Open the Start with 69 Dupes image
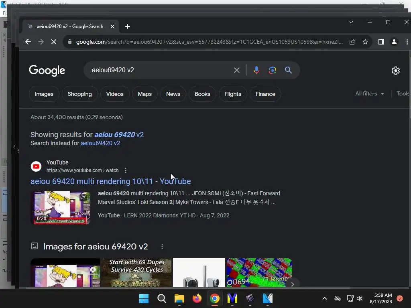The height and width of the screenshot is (308, 411). [136, 272]
